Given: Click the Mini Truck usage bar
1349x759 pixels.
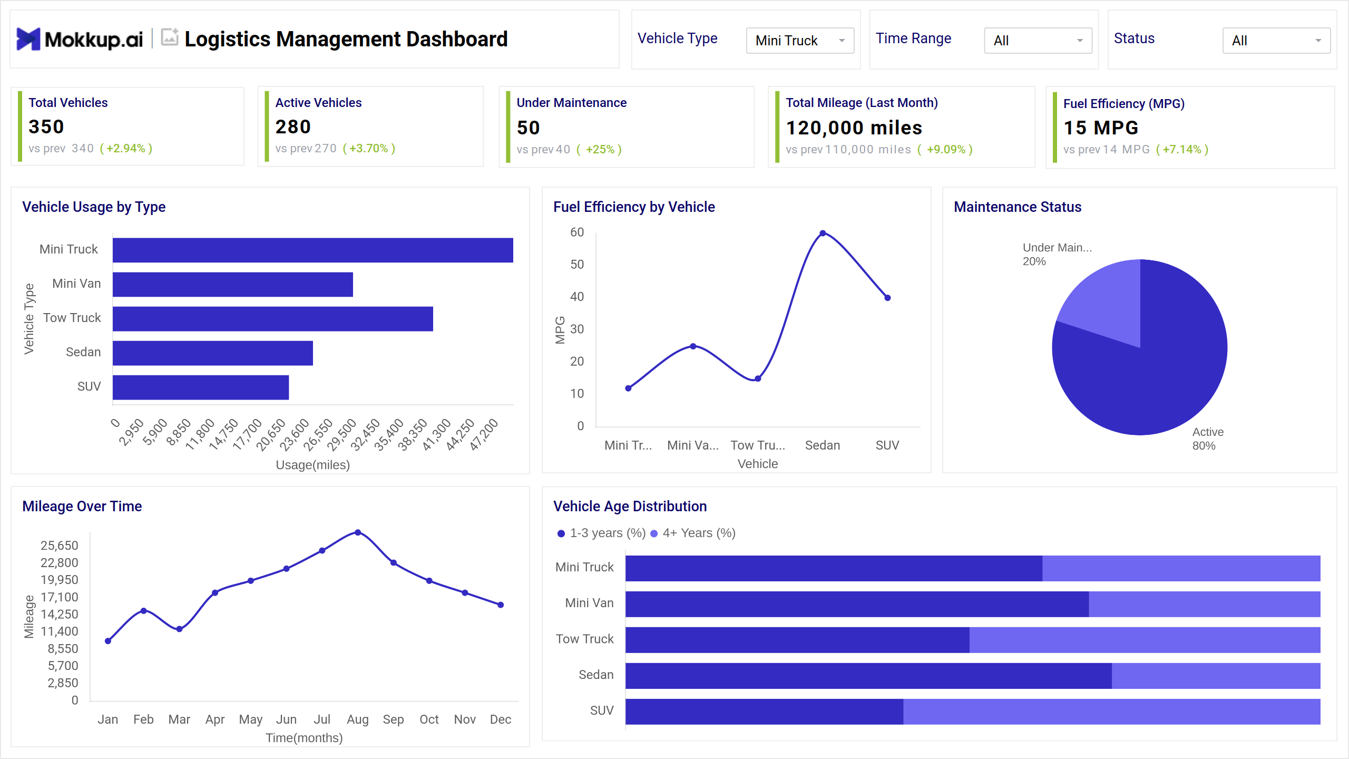Looking at the screenshot, I should [x=313, y=250].
